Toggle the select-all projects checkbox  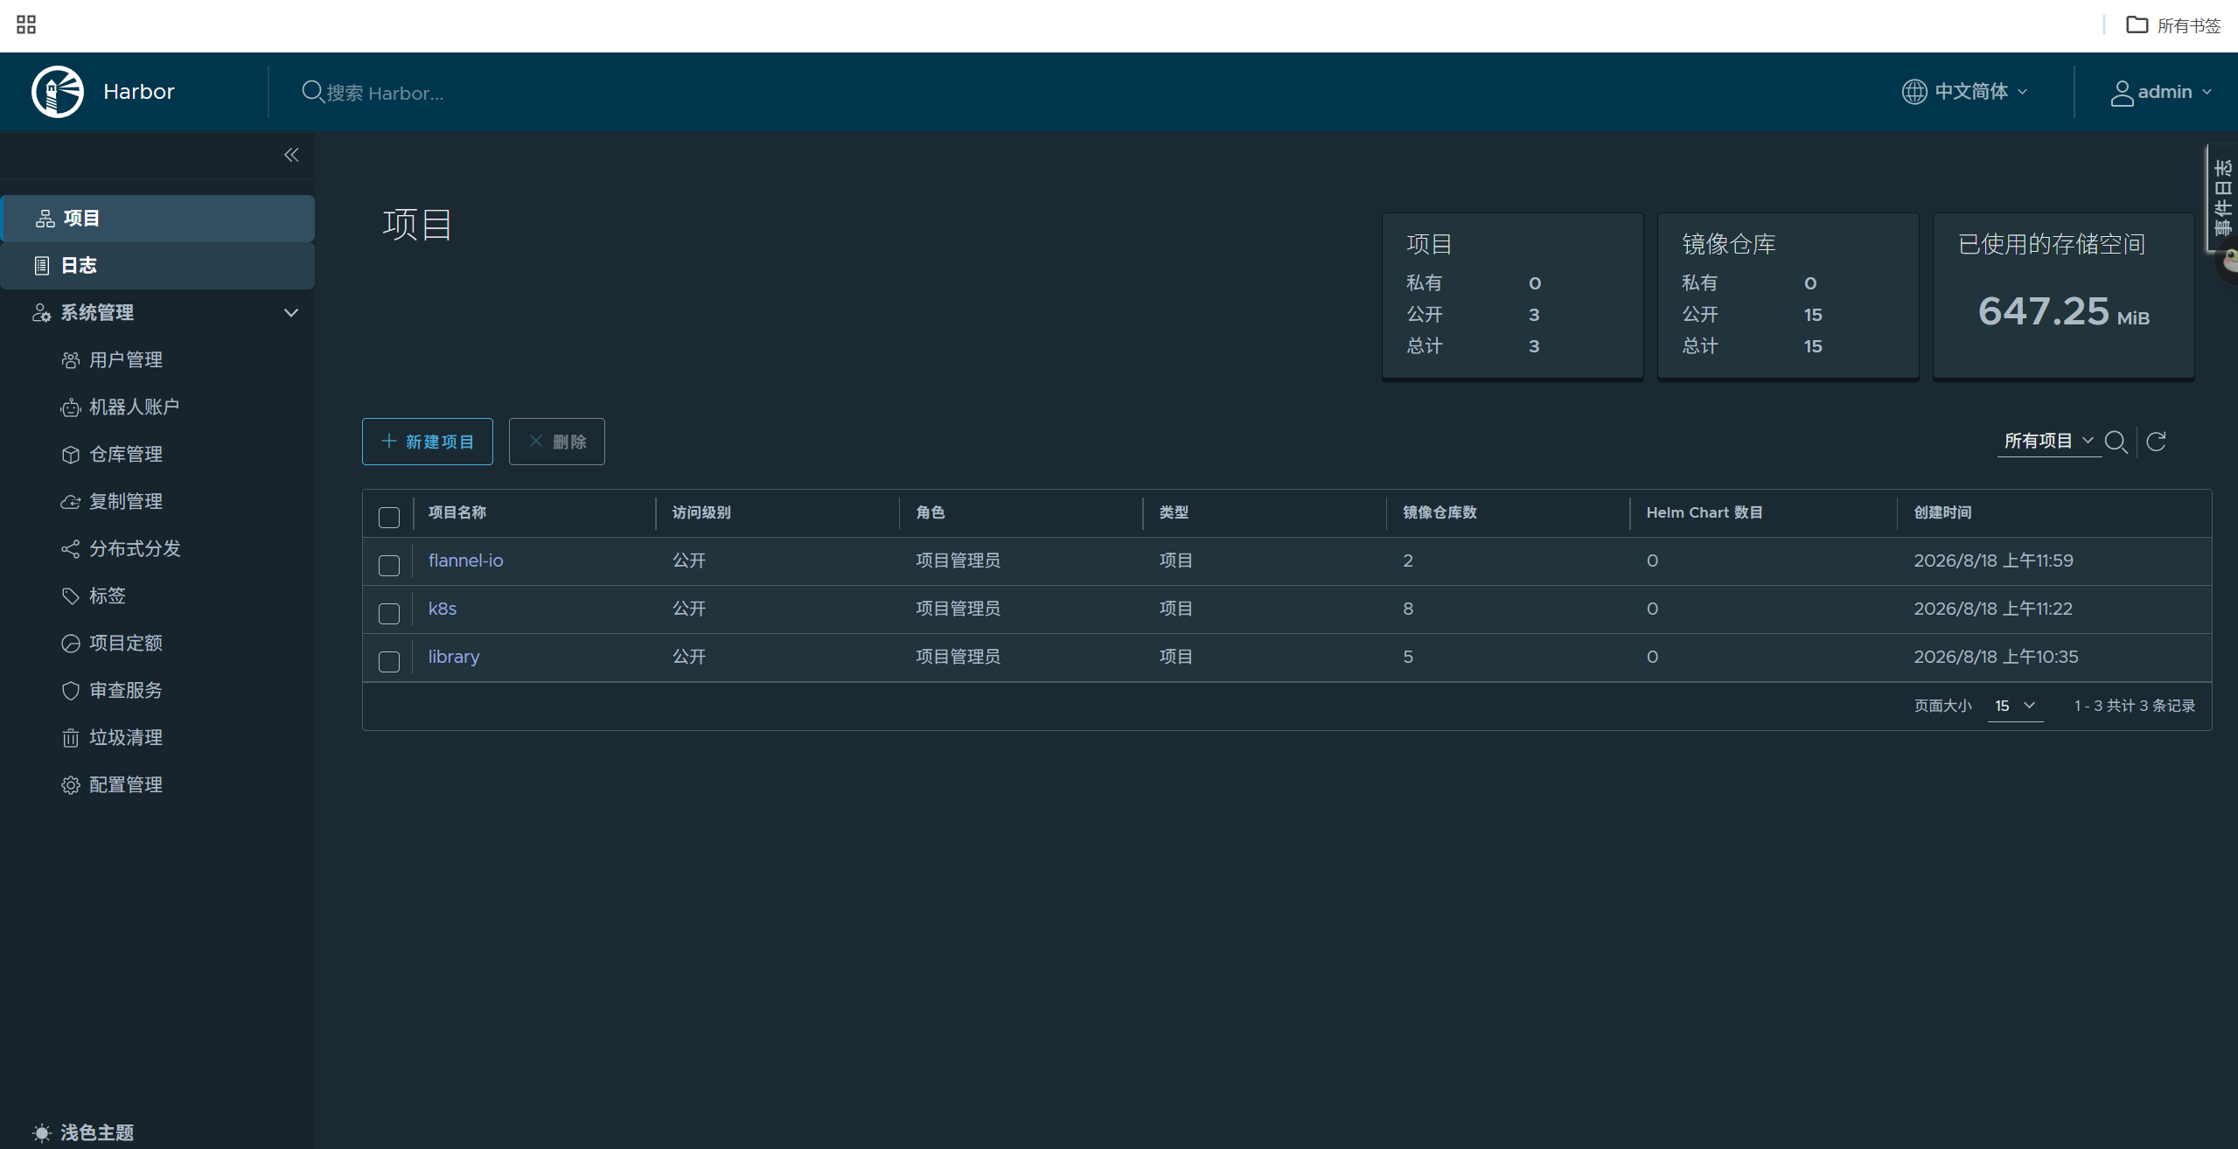pyautogui.click(x=389, y=517)
